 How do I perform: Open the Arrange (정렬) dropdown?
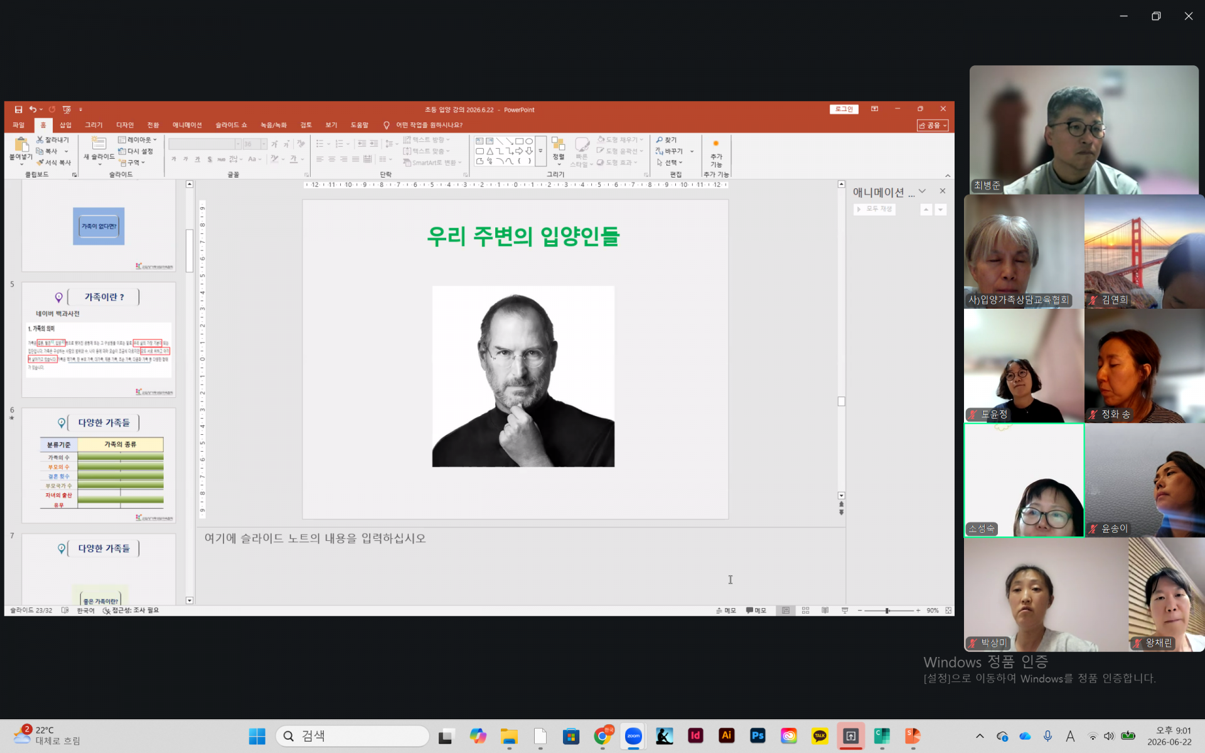point(559,152)
